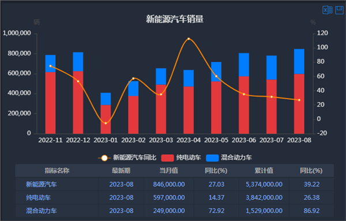Click the red 纯电动车 legend swatch
Screen dimensions: 346x221
tap(167, 158)
